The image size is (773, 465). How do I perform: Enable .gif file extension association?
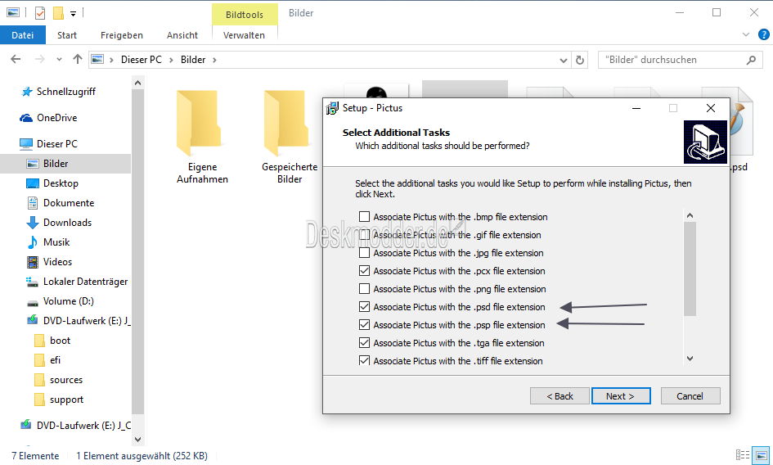pyautogui.click(x=364, y=235)
